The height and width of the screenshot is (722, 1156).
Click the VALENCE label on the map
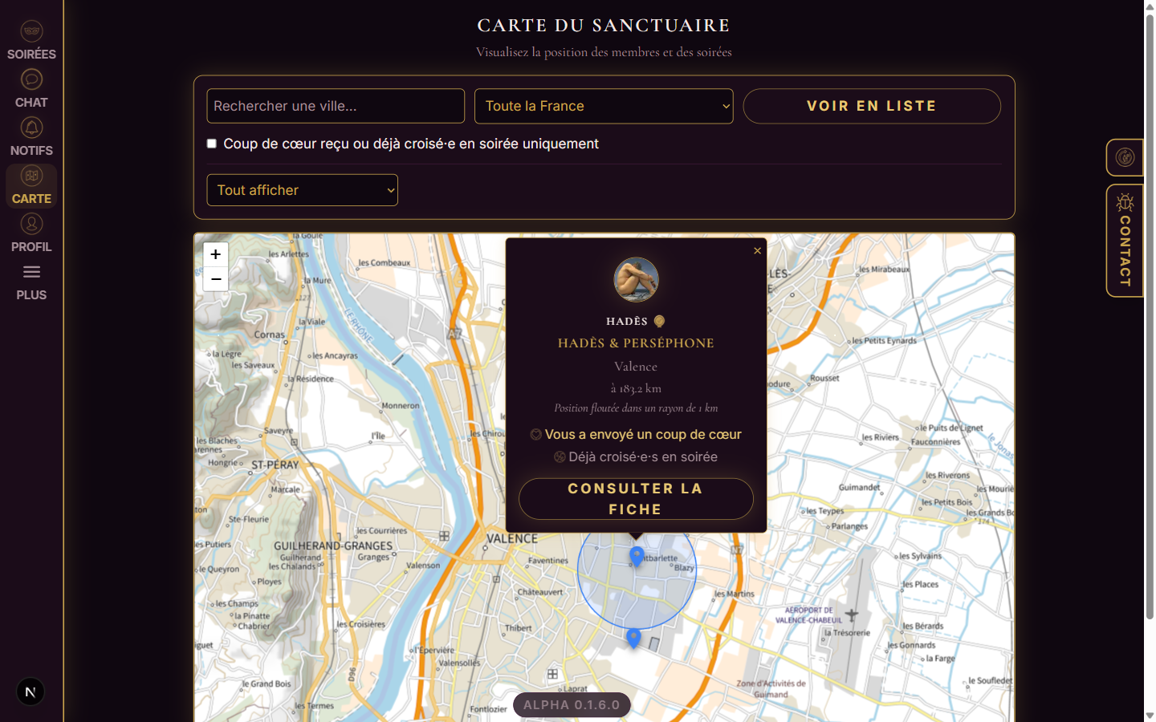point(512,539)
